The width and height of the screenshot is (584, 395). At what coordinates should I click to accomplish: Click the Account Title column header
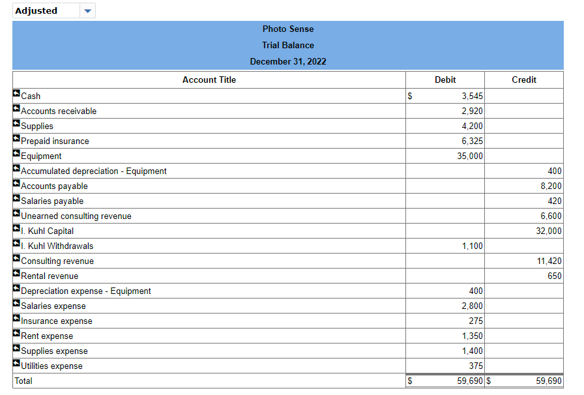(x=209, y=80)
